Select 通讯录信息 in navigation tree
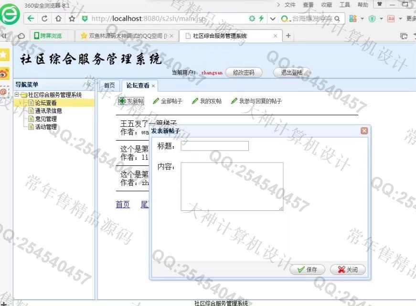This screenshot has height=306, width=416. pos(49,111)
